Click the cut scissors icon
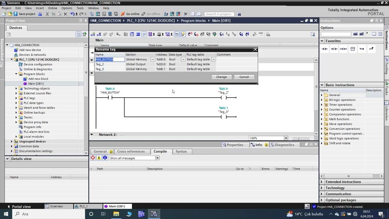Image resolution: width=389 pixels, height=219 pixels. click(x=47, y=14)
